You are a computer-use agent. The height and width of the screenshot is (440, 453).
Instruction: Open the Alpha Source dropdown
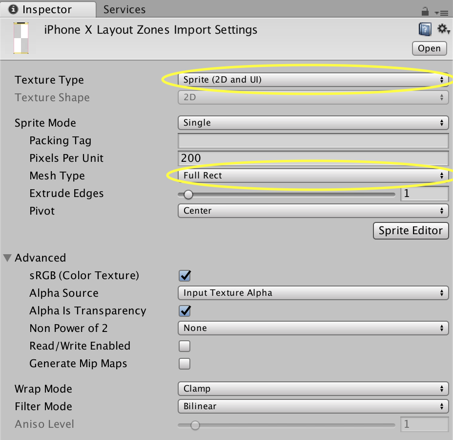pos(313,293)
